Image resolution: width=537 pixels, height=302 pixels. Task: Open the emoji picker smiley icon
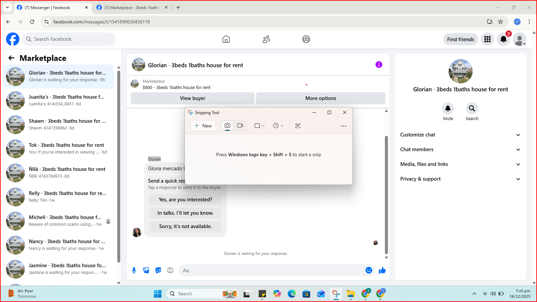(x=369, y=270)
